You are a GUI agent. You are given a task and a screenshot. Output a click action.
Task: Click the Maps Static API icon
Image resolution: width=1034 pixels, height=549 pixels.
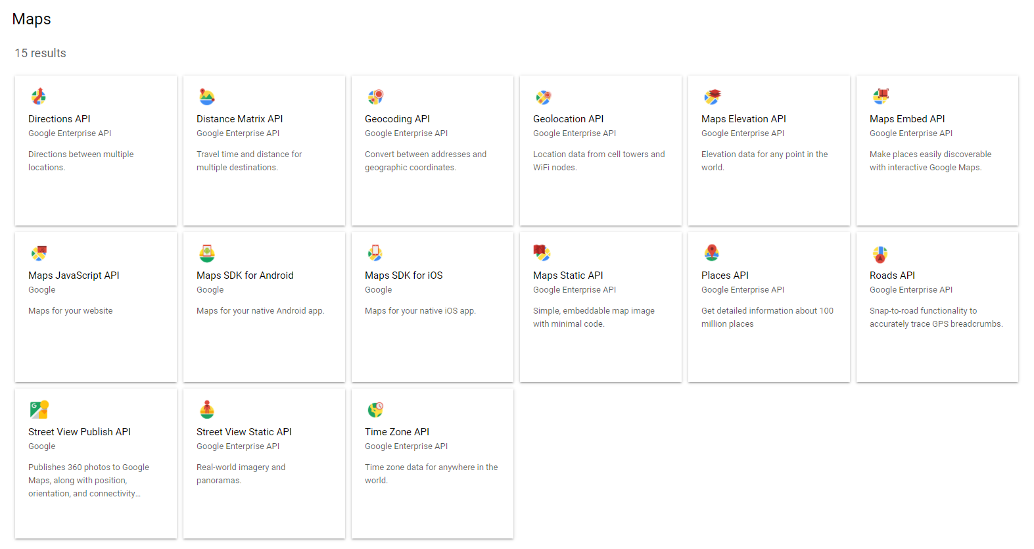click(542, 253)
